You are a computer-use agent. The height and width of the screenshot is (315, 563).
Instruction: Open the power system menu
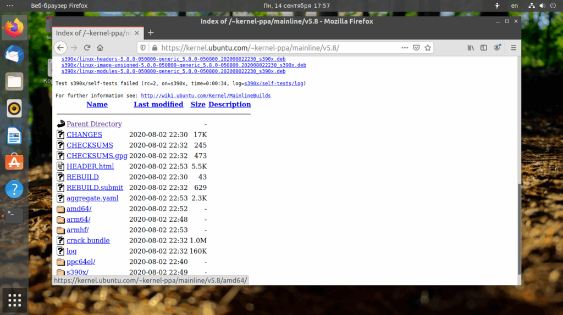pos(553,5)
